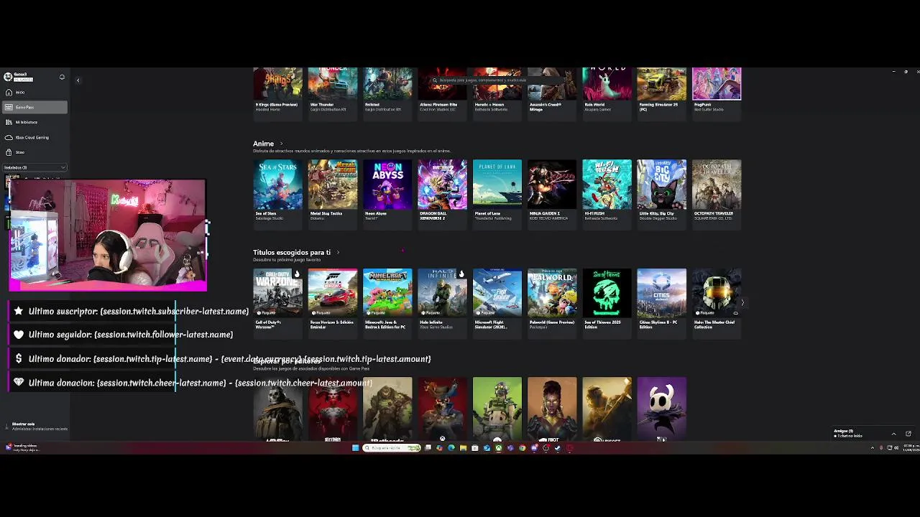Open Xbox Cloud Gaming in sidebar

(x=34, y=137)
